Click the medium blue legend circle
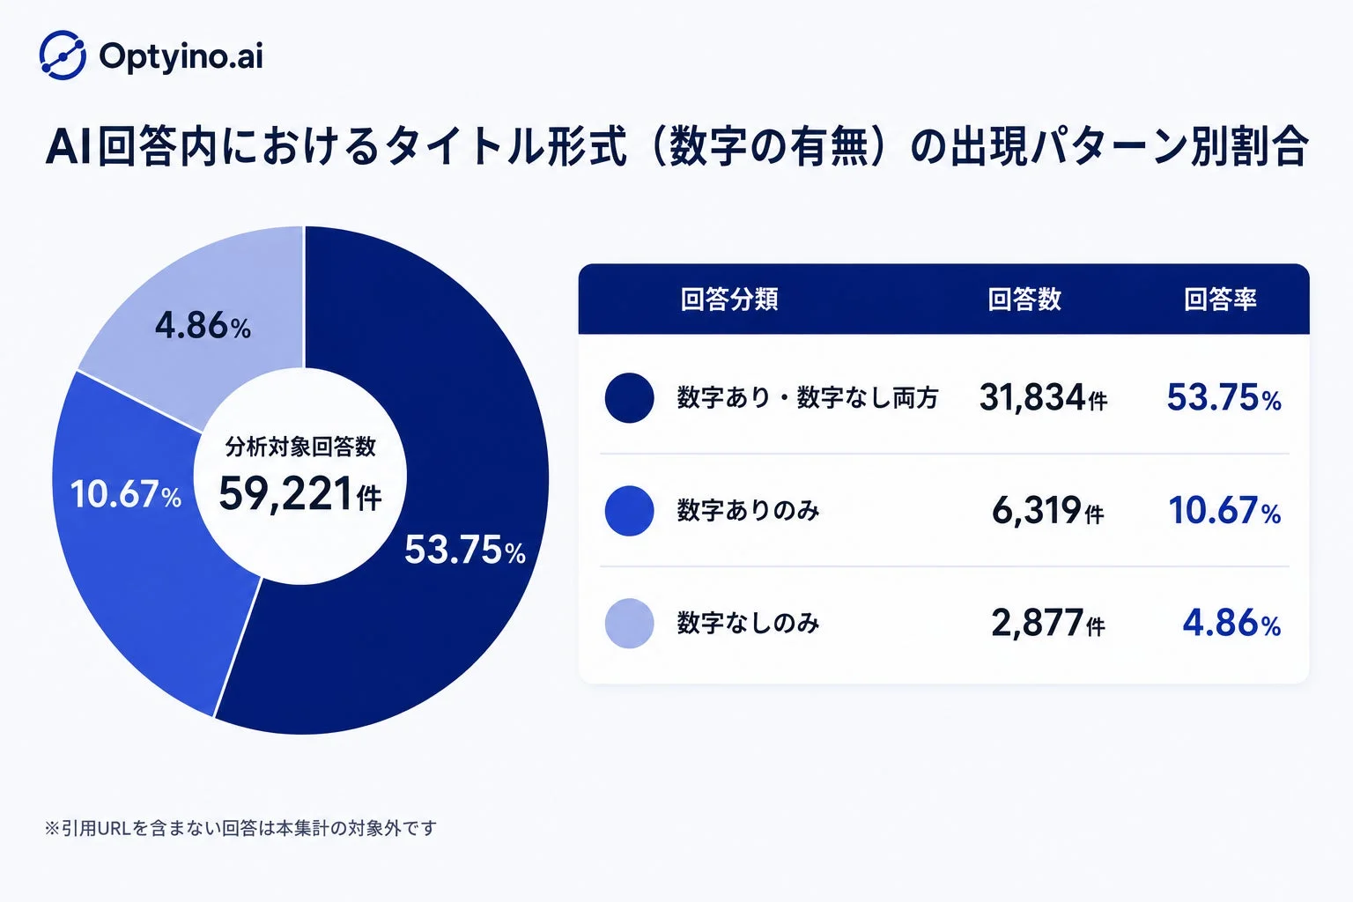The image size is (1353, 902). tap(629, 511)
